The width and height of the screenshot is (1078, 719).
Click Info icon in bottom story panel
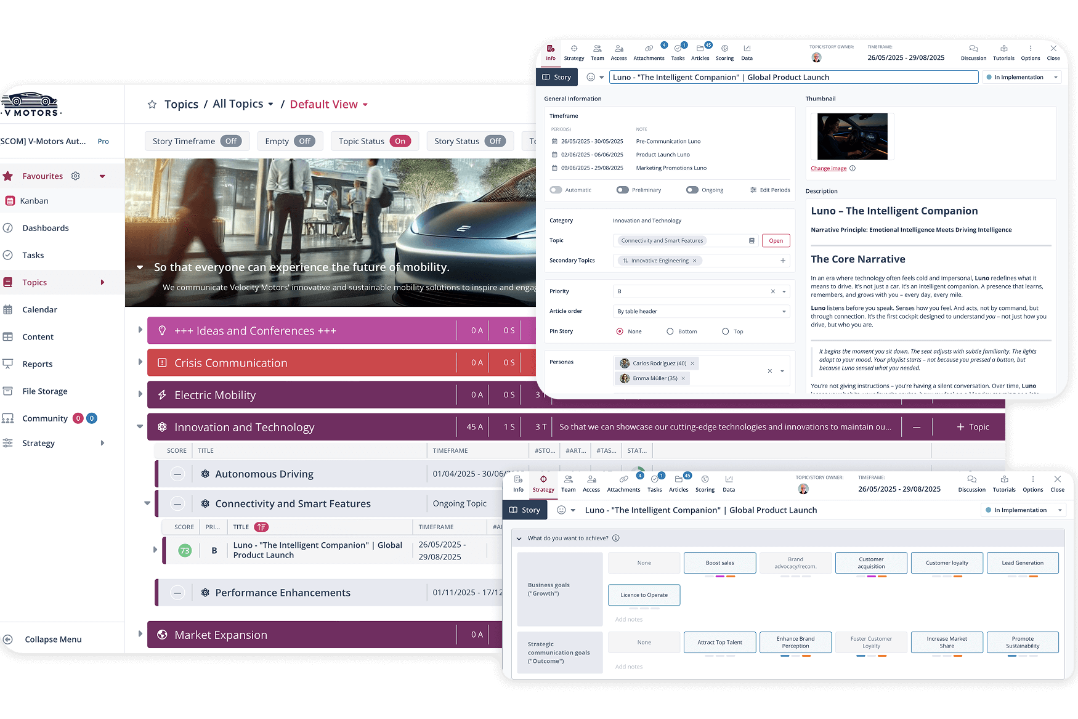pyautogui.click(x=518, y=479)
